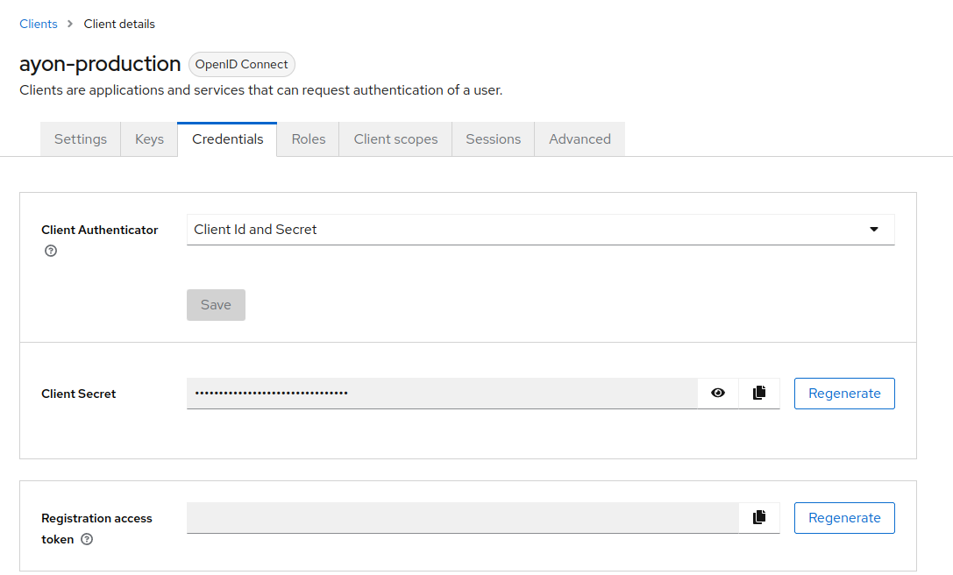
Task: Go to the Roles tab
Action: (x=309, y=139)
